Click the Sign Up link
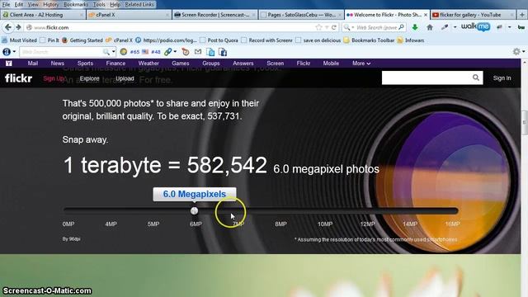 (54, 78)
